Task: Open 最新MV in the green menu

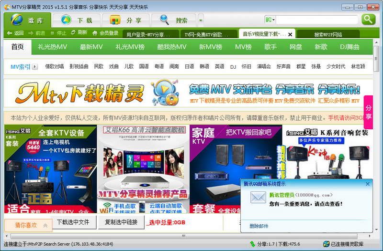Action: 91,47
